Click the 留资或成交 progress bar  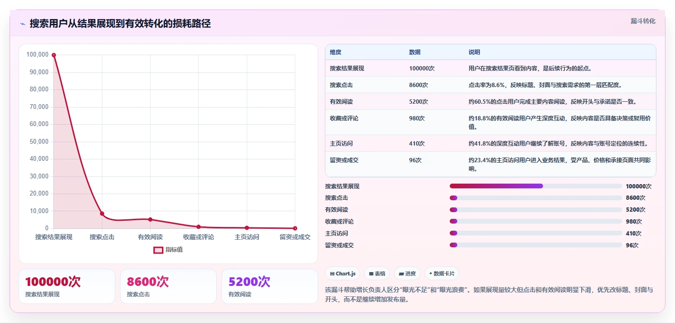point(536,245)
